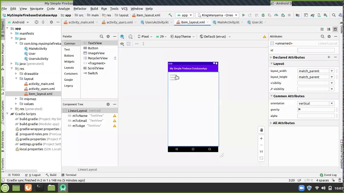This screenshot has width=344, height=193.
Task: Select pan hand tool on design surface
Action: pos(261,130)
